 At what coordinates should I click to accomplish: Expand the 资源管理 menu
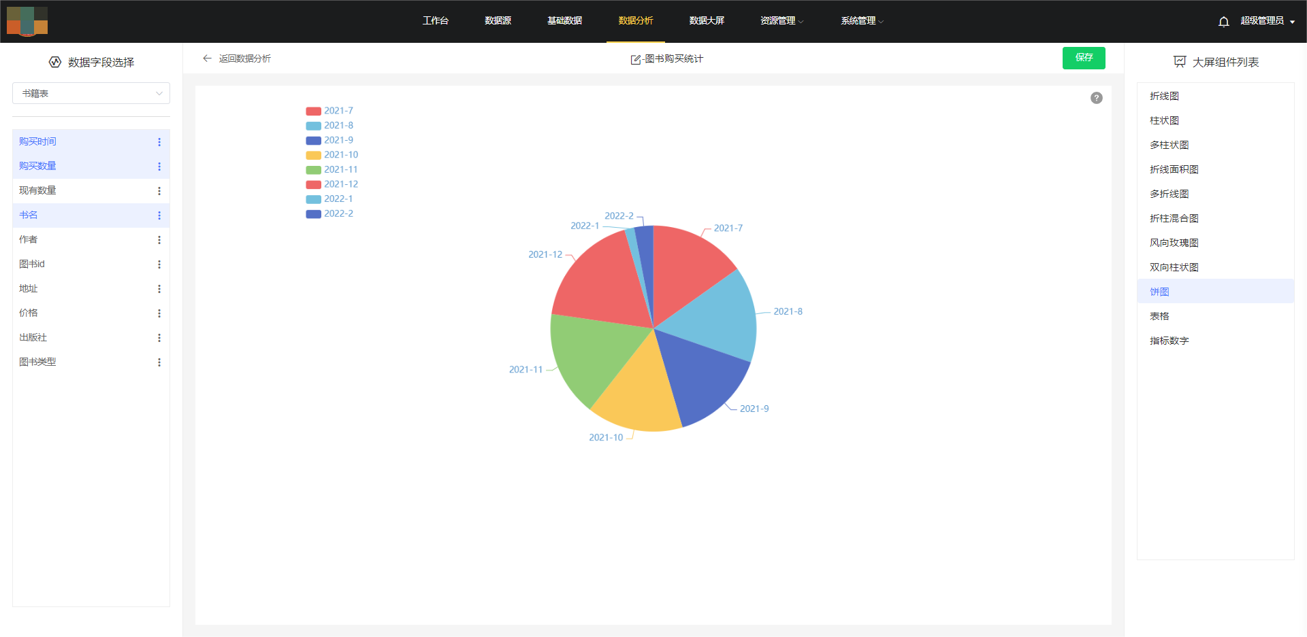click(781, 21)
